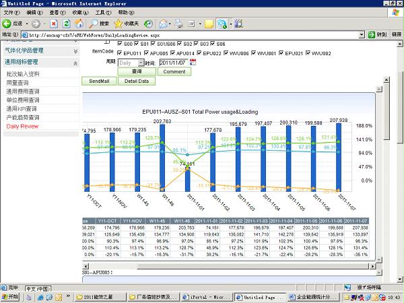
Task: Open the 工具(T) menu
Action: click(103, 12)
